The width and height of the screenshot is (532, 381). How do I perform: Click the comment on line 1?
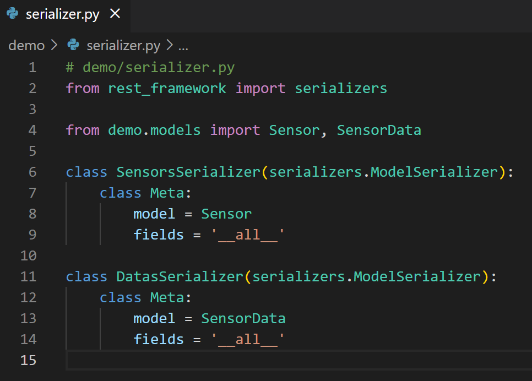click(x=150, y=67)
